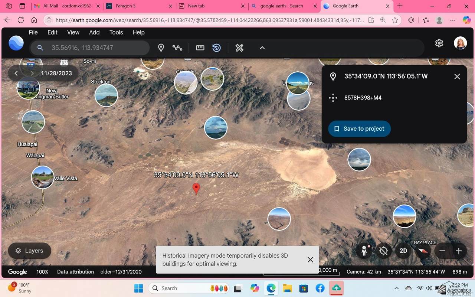Click the search box with coordinates
The width and height of the screenshot is (475, 297).
coord(96,48)
